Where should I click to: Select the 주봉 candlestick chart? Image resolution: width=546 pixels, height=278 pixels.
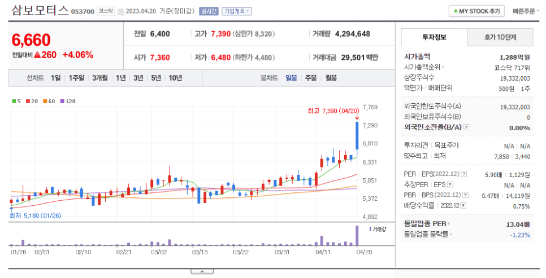311,78
